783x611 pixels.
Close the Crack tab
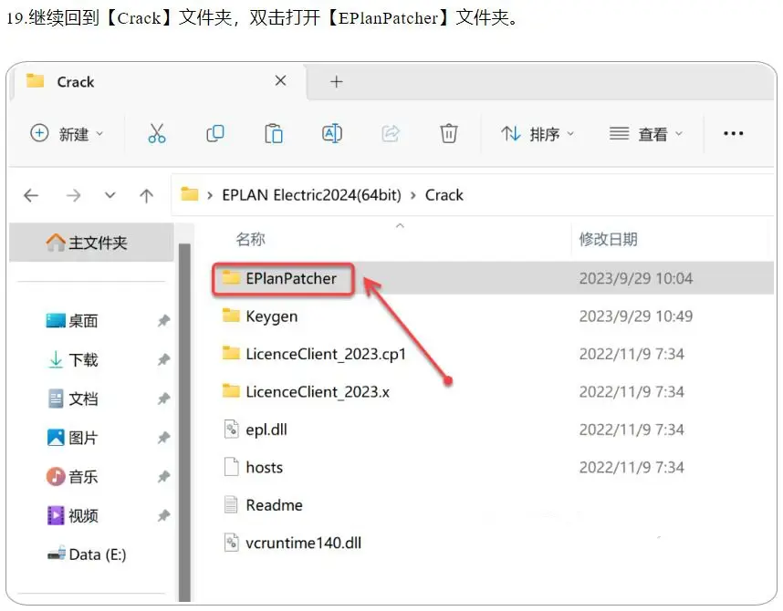281,80
